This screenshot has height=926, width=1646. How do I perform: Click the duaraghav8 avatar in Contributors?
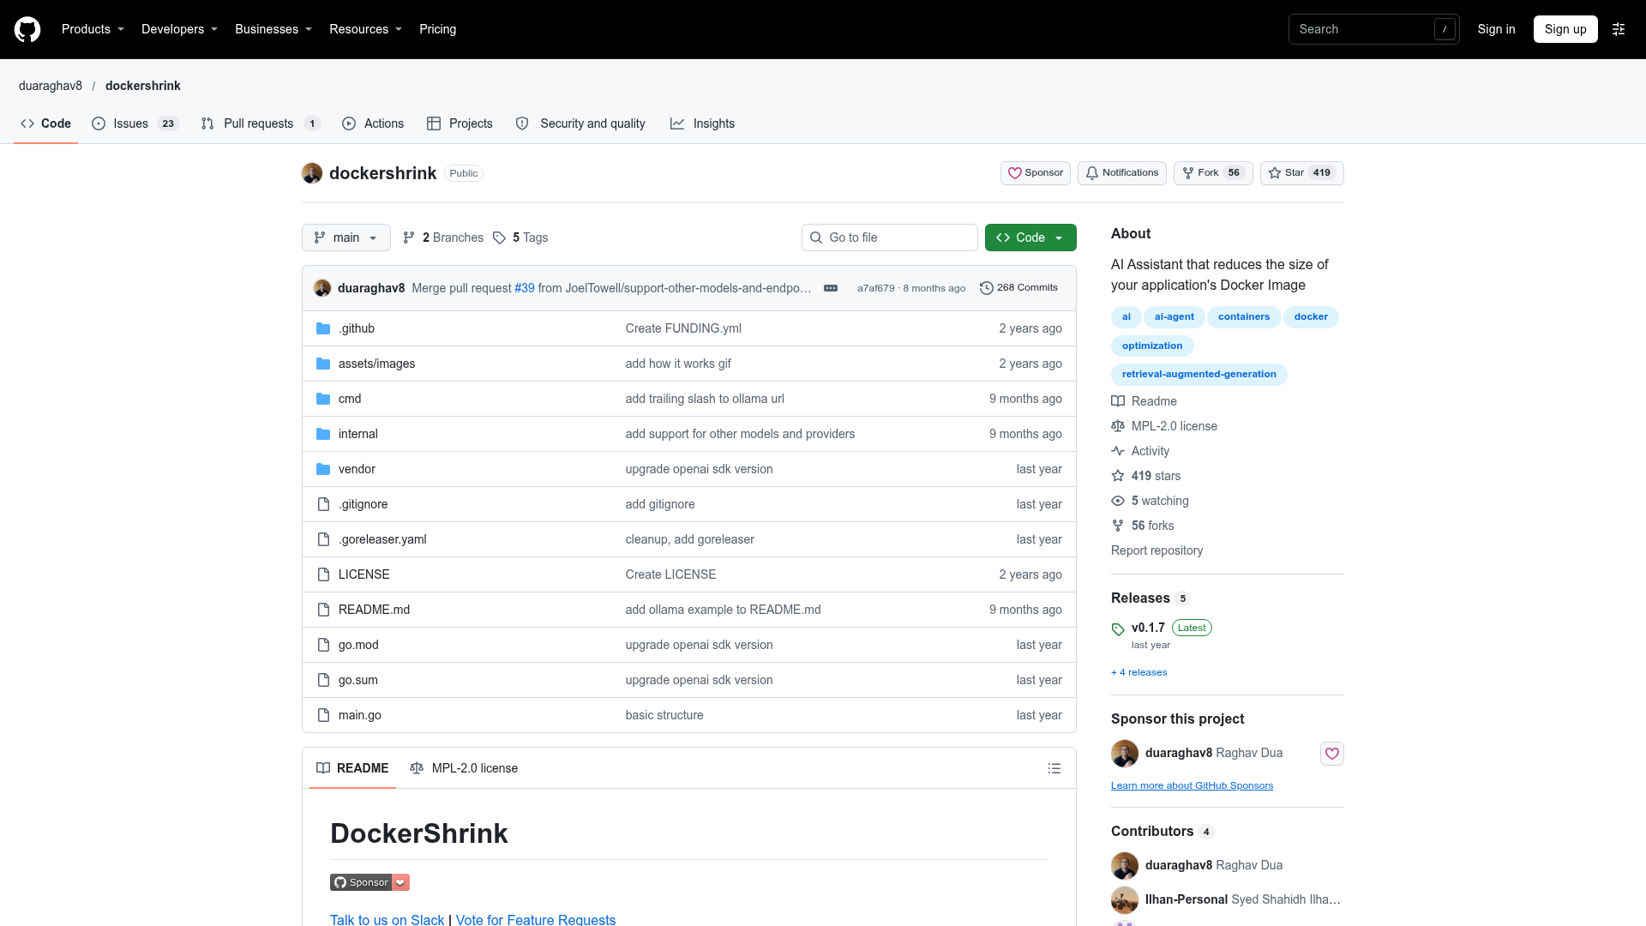pos(1125,865)
